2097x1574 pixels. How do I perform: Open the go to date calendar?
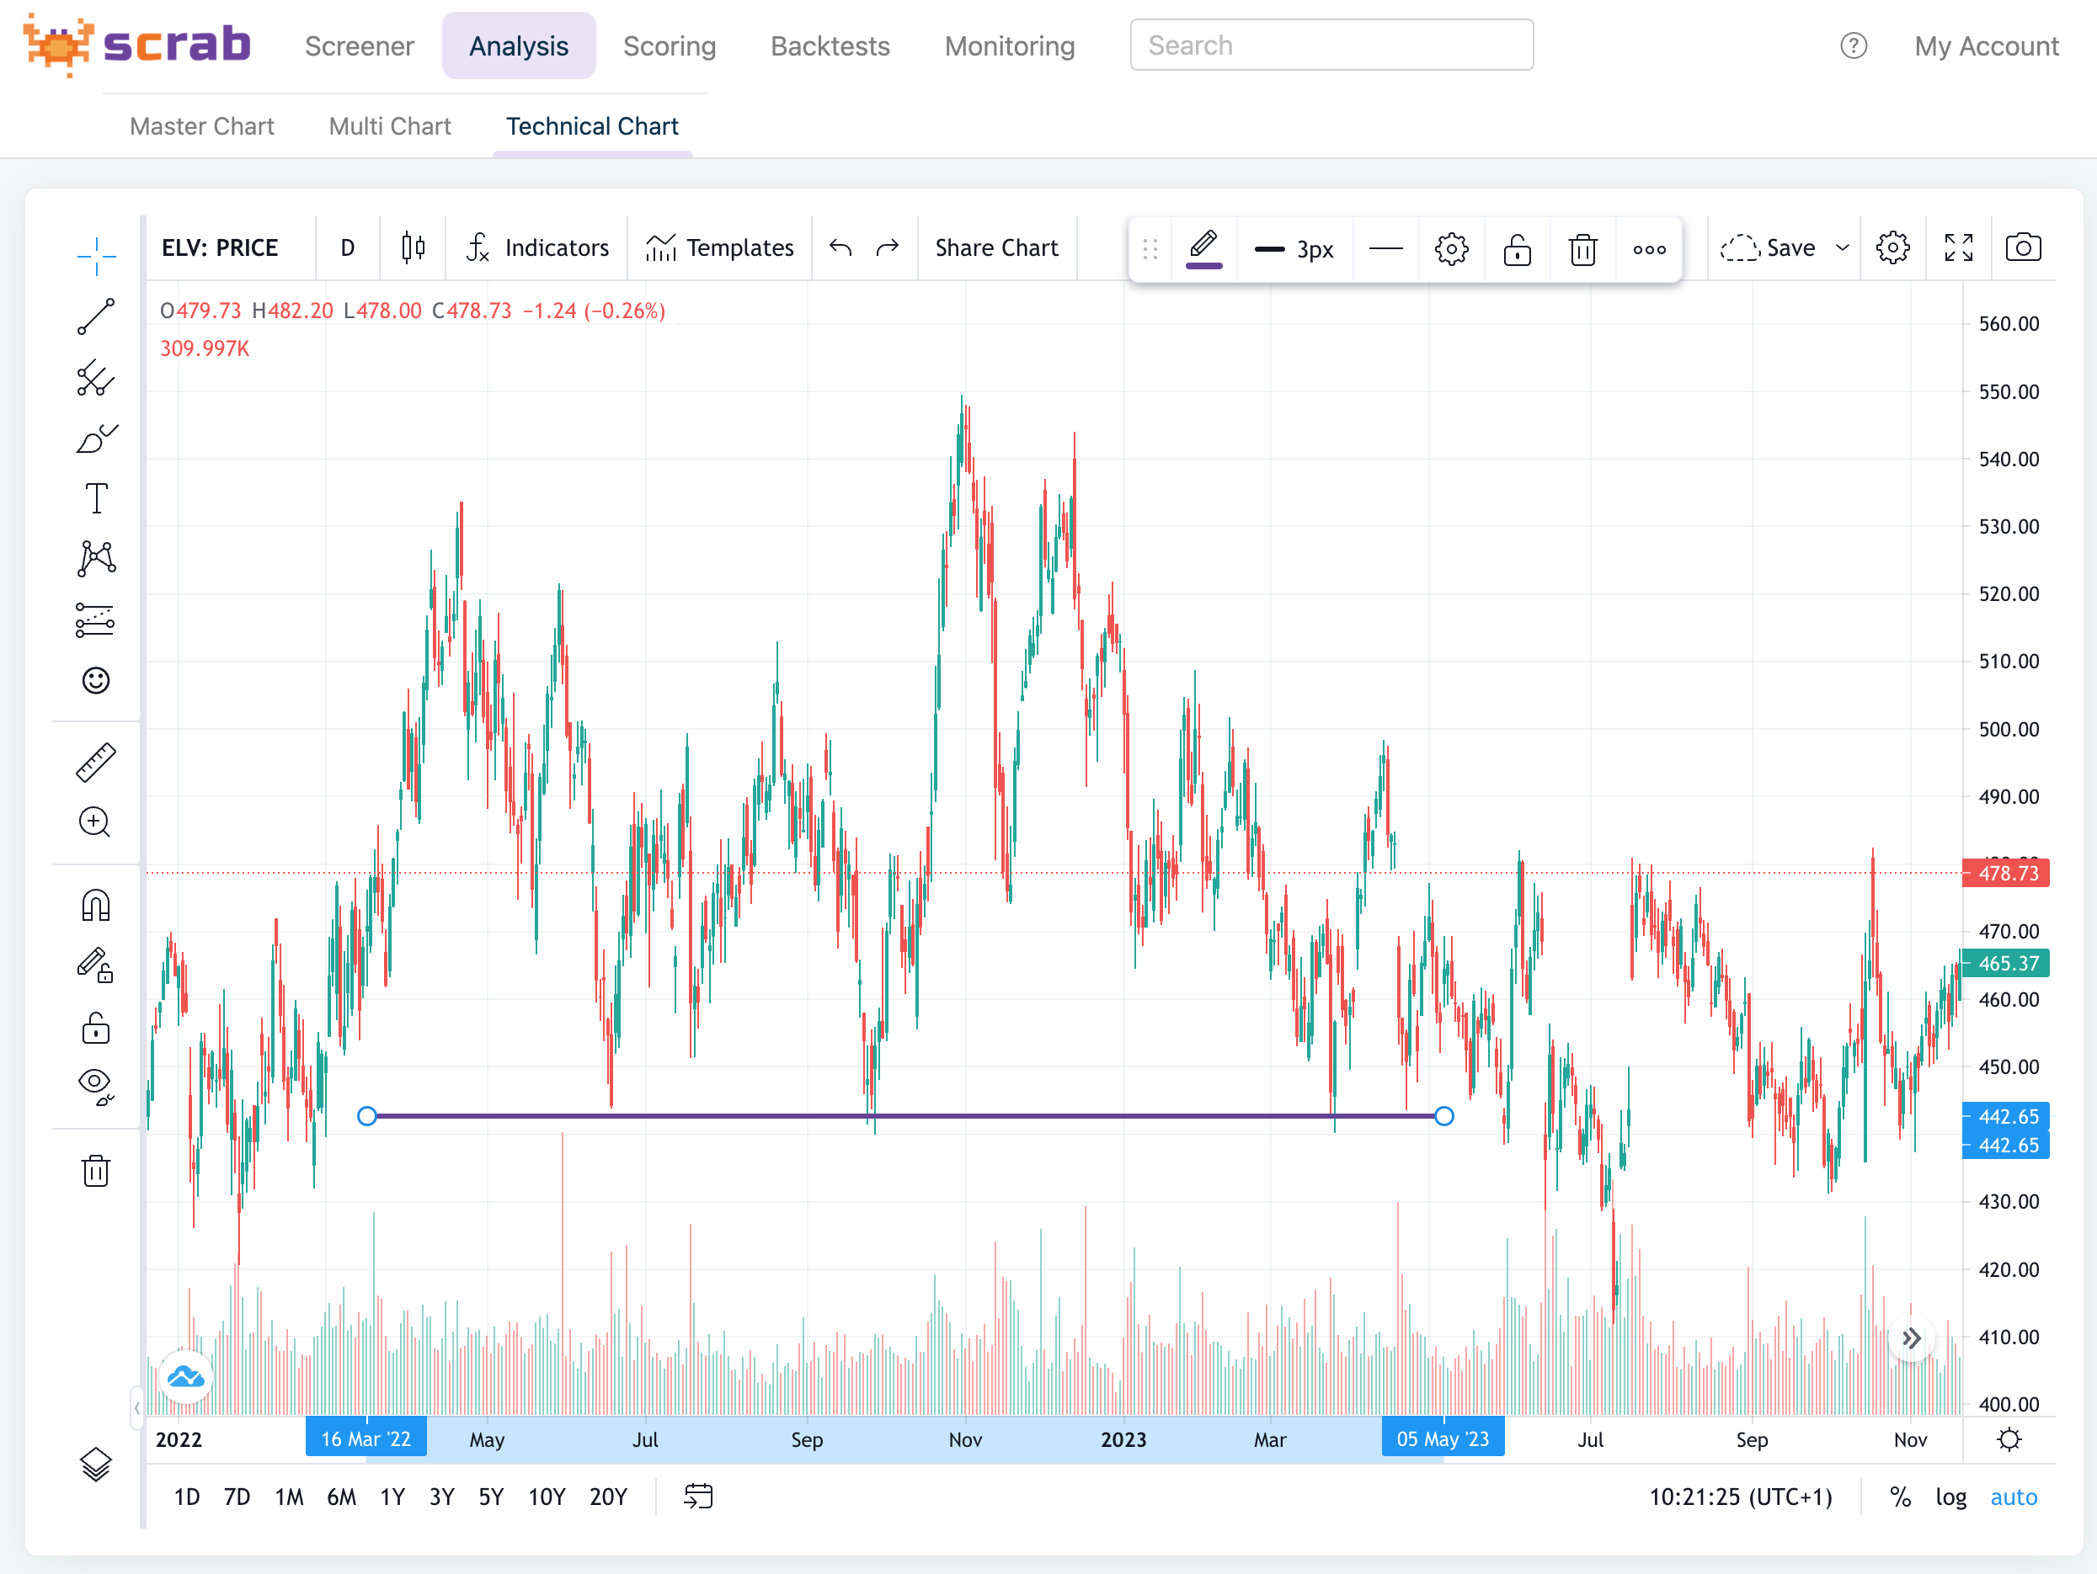coord(697,1497)
